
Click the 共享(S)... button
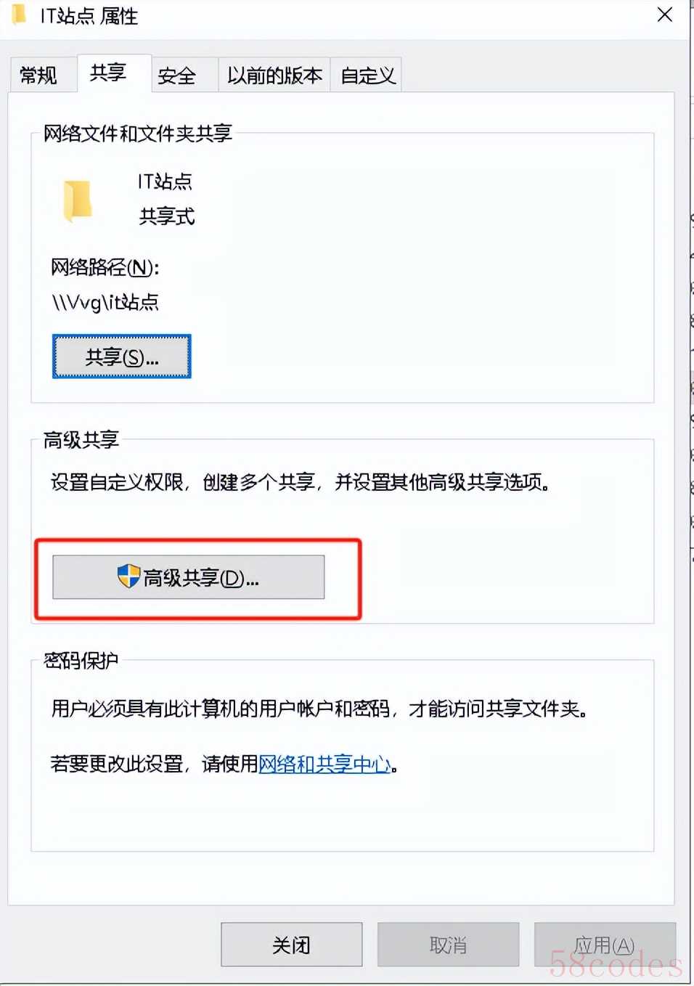click(x=121, y=356)
